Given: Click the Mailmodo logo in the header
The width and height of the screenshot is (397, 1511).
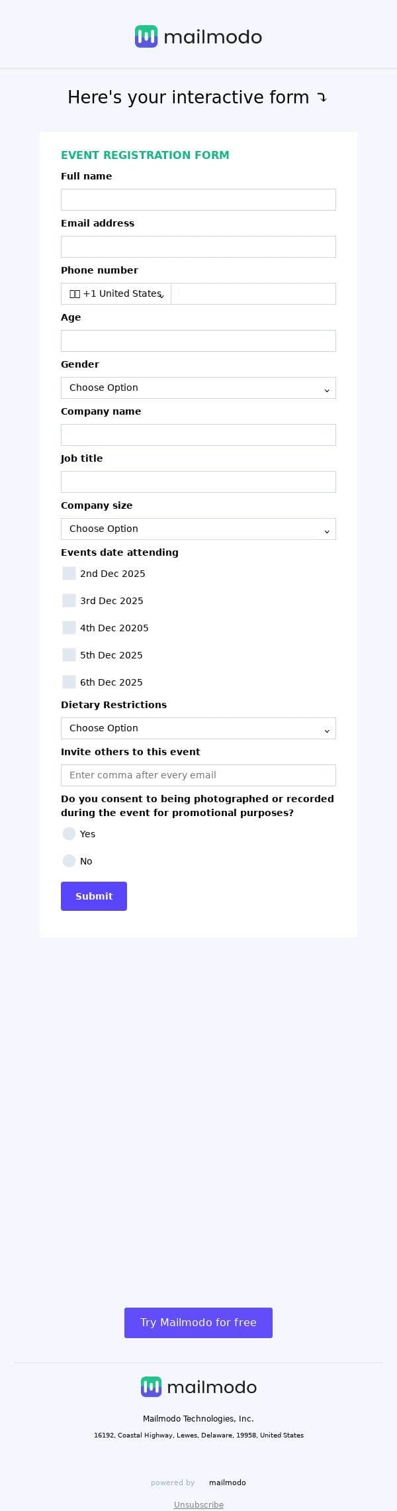Looking at the screenshot, I should pos(198,37).
